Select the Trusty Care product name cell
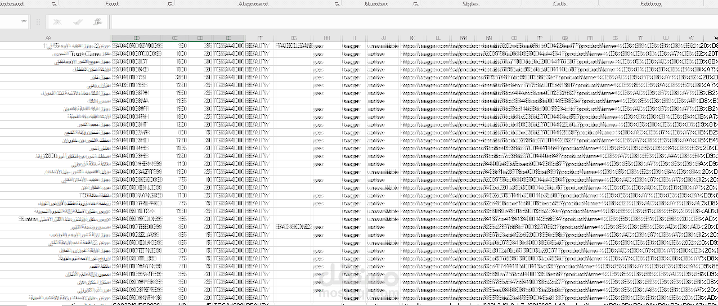Screen dimensions: 718x306 (56, 53)
